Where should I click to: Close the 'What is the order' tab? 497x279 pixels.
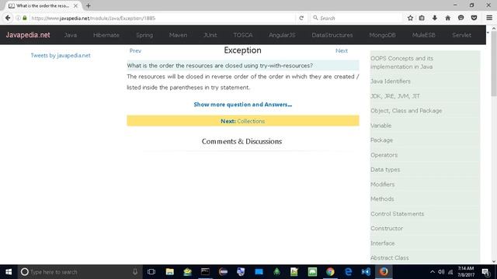75,5
